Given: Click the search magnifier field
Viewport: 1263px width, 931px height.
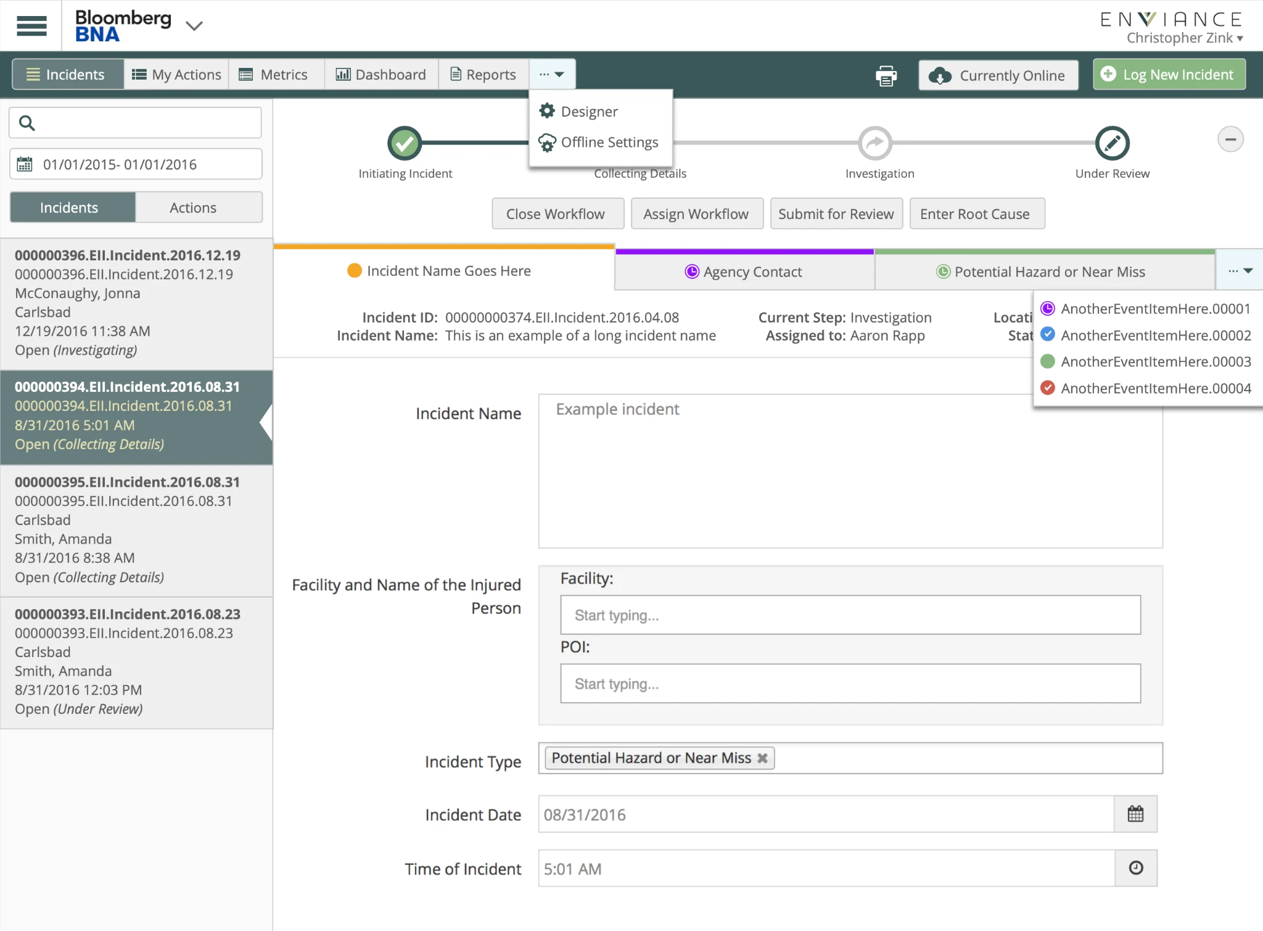Looking at the screenshot, I should [136, 123].
